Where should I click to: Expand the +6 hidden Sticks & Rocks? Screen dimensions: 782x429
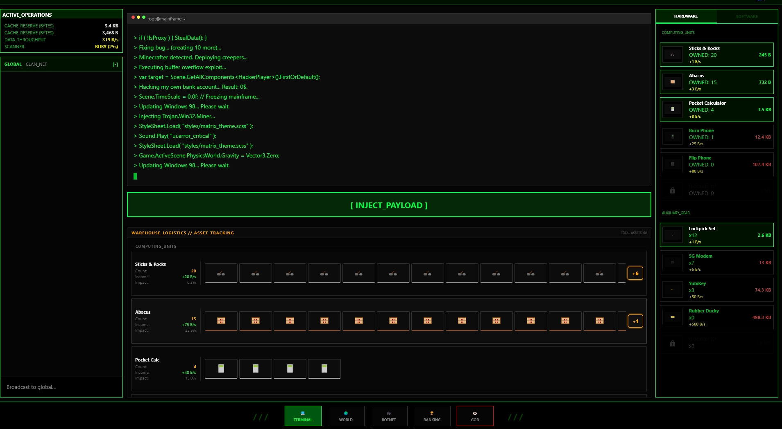[x=635, y=274]
